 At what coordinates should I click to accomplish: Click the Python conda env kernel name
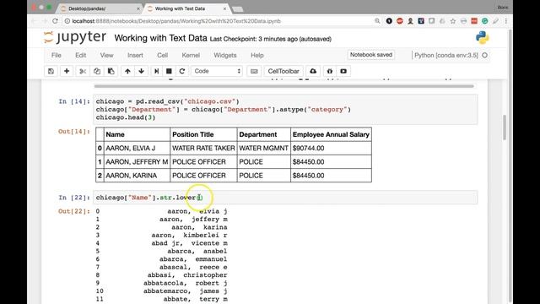point(446,55)
